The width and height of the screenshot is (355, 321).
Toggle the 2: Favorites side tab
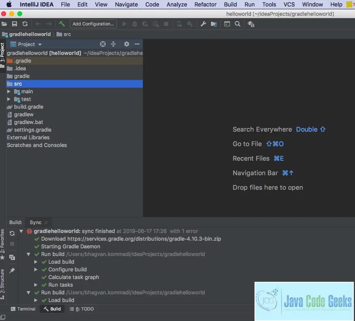coord(2,244)
